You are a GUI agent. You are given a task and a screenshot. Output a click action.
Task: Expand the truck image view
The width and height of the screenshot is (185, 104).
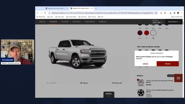84,83
